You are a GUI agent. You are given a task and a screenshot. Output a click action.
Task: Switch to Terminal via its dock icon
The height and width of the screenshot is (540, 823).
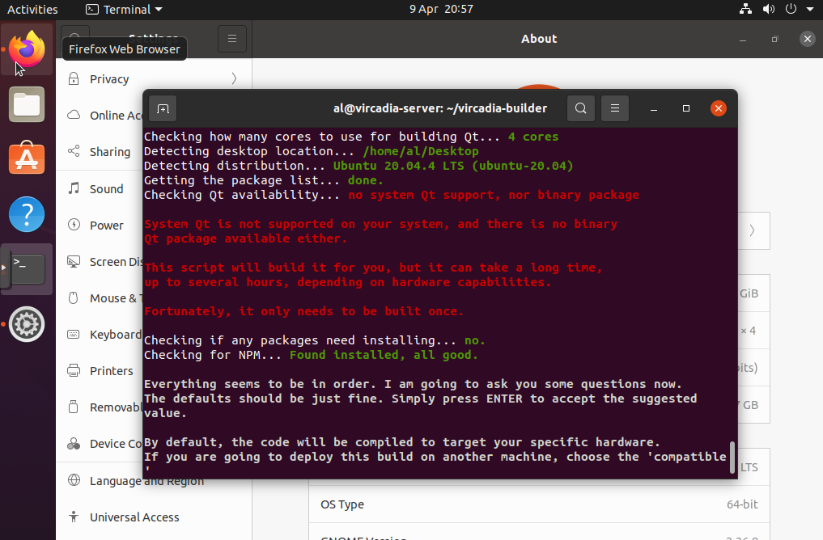coord(26,269)
